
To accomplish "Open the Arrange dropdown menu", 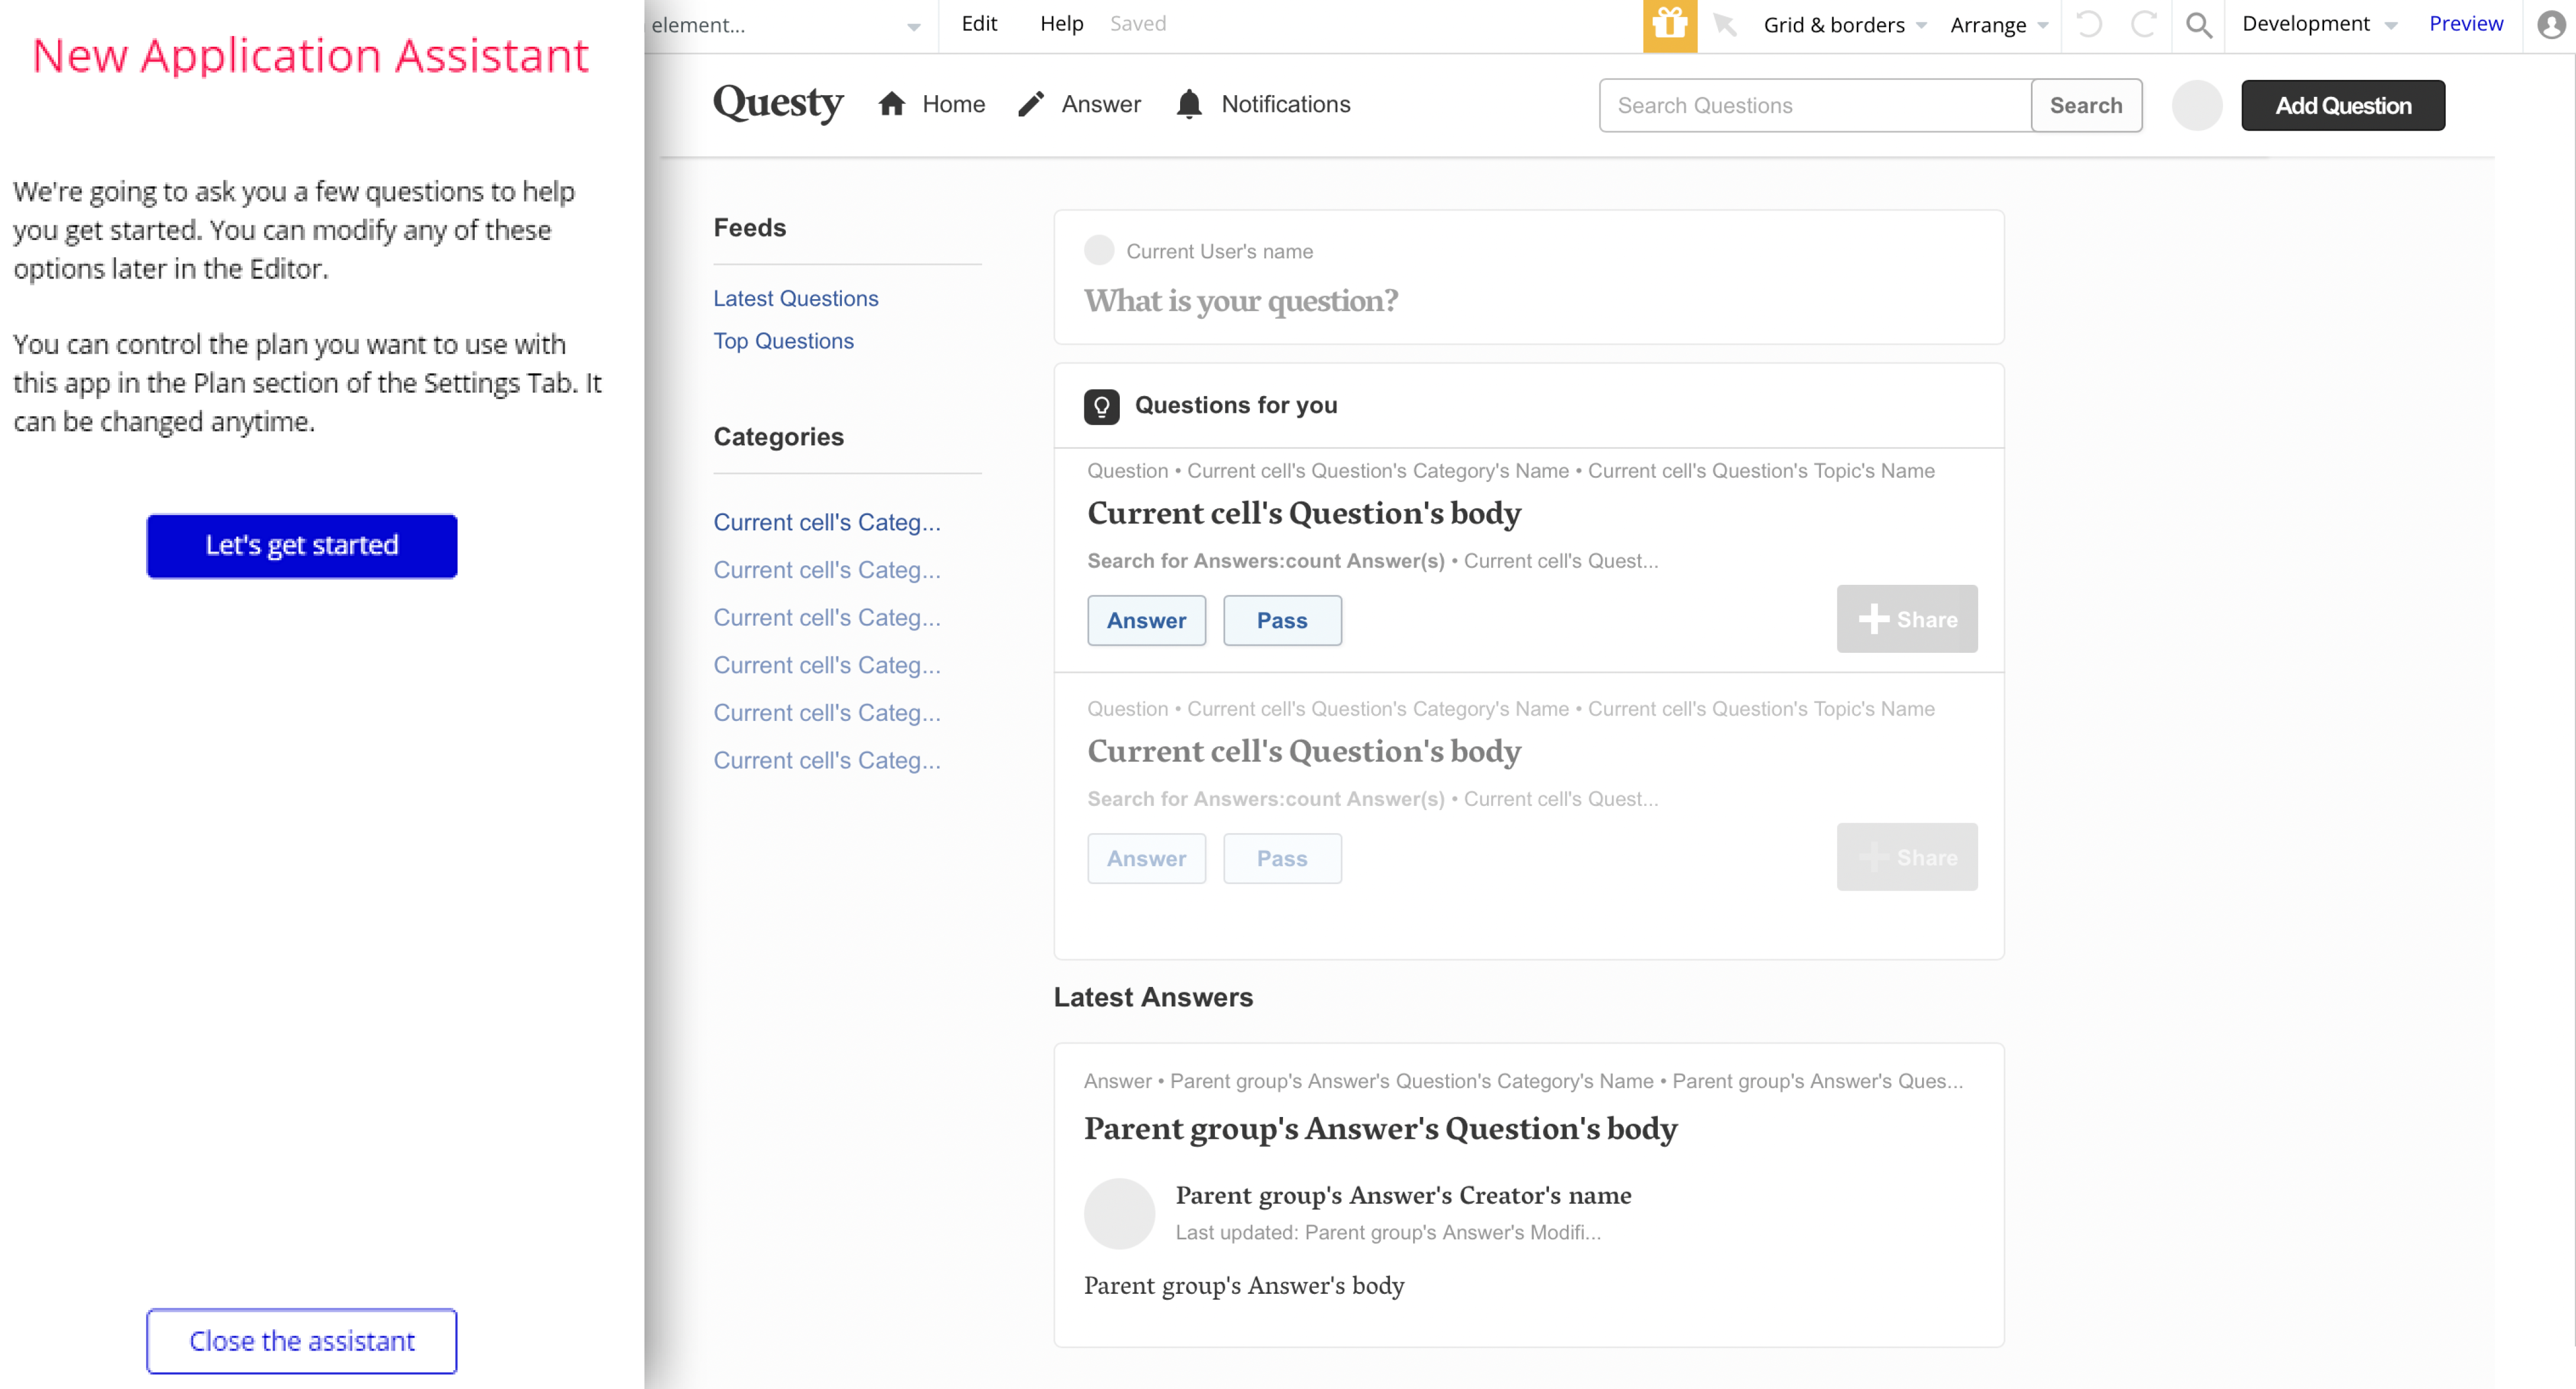I will click(1997, 25).
